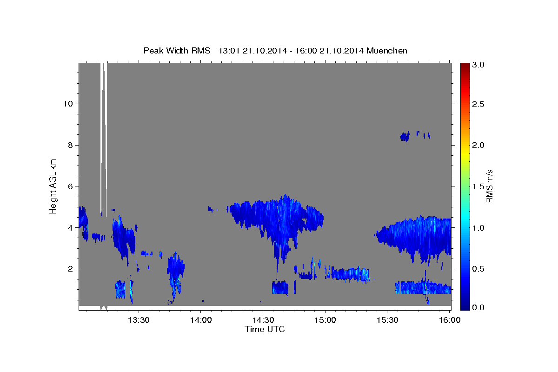This screenshot has height=372, width=558.
Task: Click the white data gap stripe near 13:15
Action: click(x=104, y=139)
